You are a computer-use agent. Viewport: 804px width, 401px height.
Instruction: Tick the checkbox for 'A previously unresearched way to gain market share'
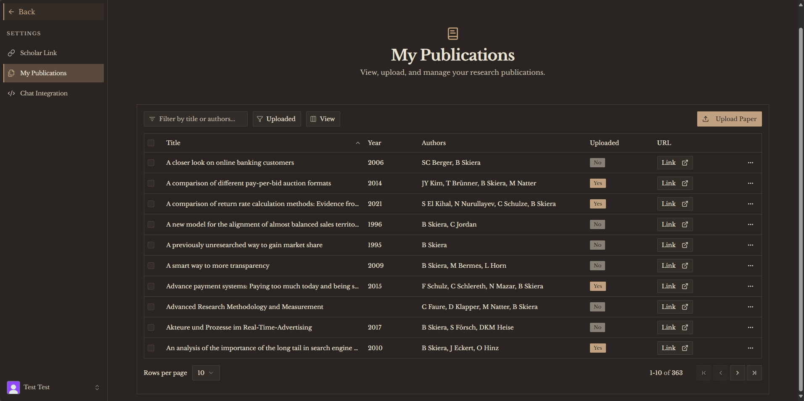pos(151,245)
